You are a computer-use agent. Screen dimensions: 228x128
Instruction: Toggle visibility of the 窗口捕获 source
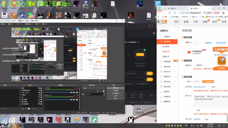39,99
